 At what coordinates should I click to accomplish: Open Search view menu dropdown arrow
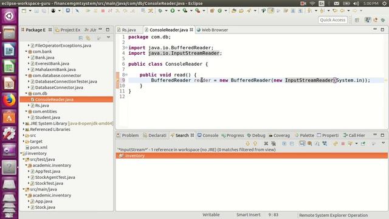pos(384,143)
